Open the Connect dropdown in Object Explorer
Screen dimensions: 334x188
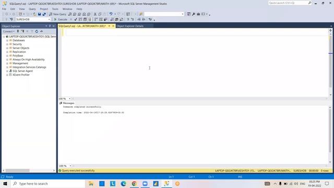coord(9,31)
